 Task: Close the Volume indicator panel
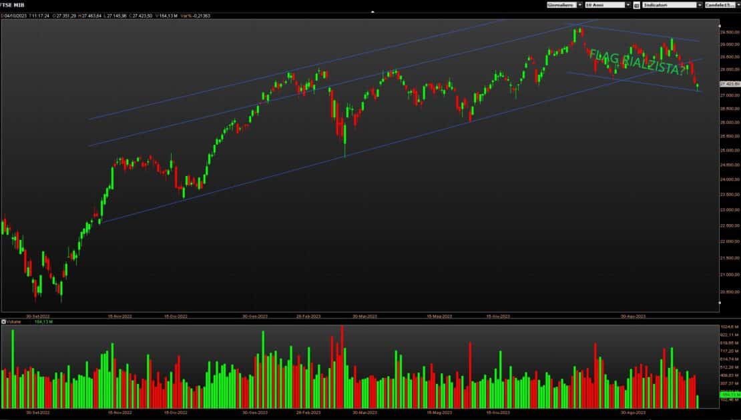pyautogui.click(x=3, y=322)
